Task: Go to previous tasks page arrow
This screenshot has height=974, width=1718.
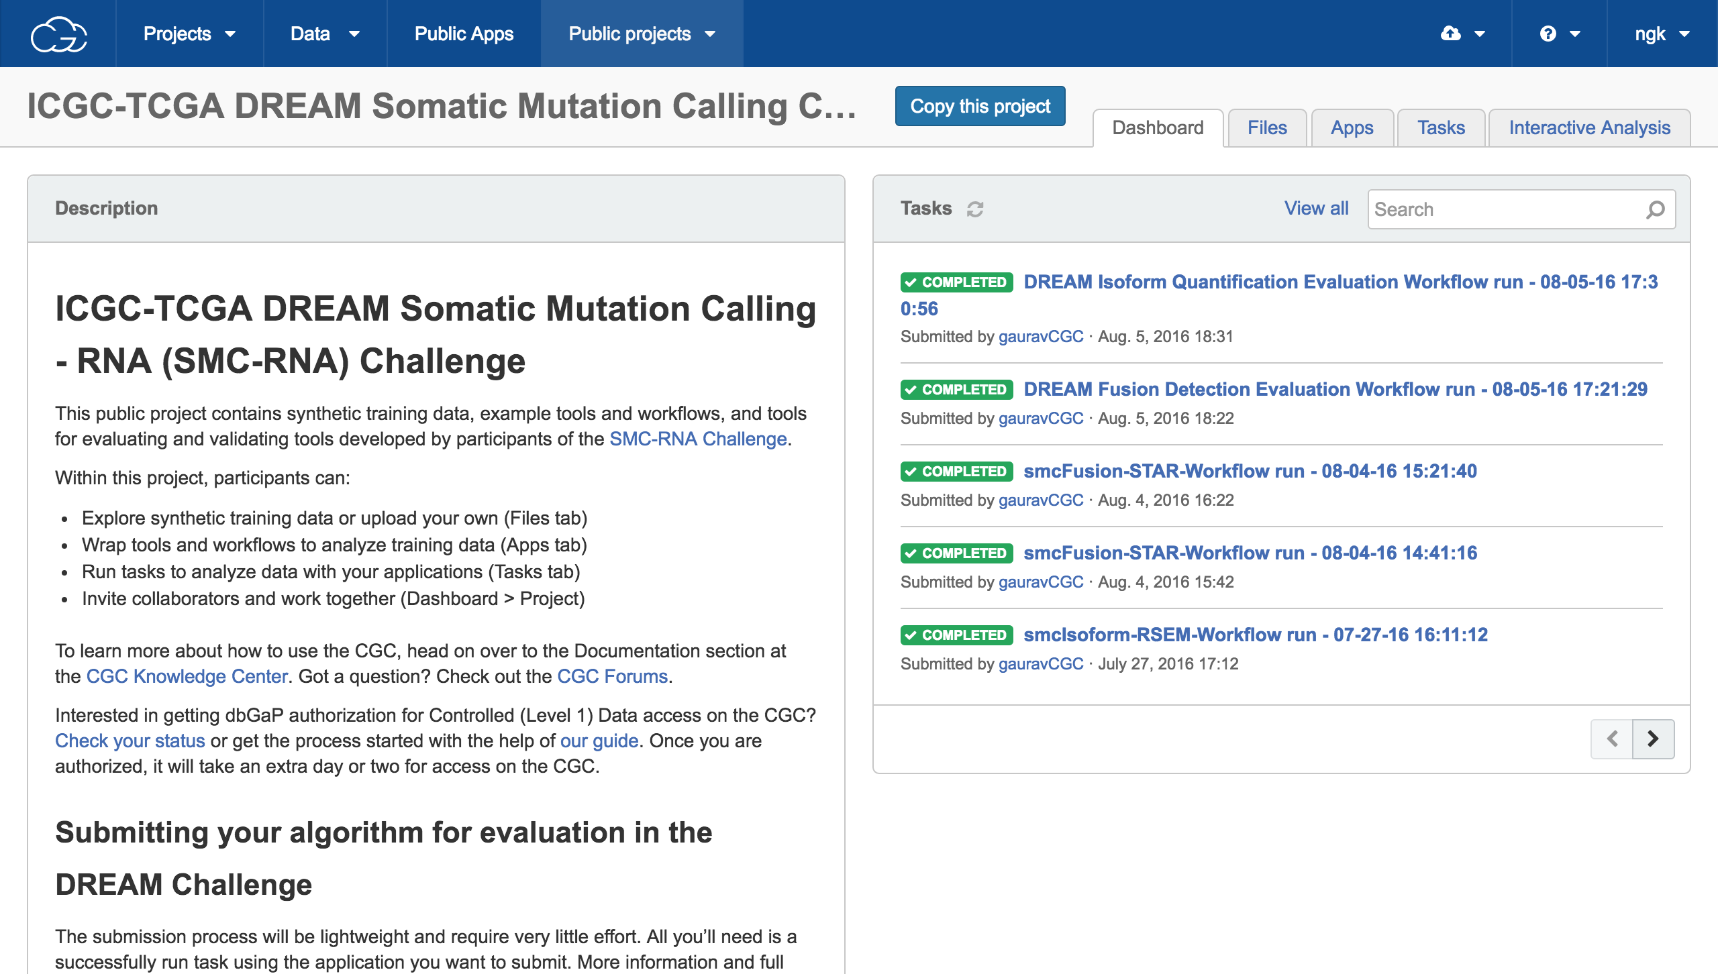Action: point(1612,739)
